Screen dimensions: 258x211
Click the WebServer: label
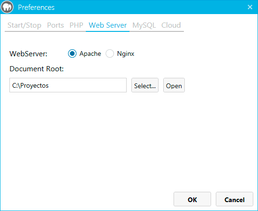tap(29, 54)
